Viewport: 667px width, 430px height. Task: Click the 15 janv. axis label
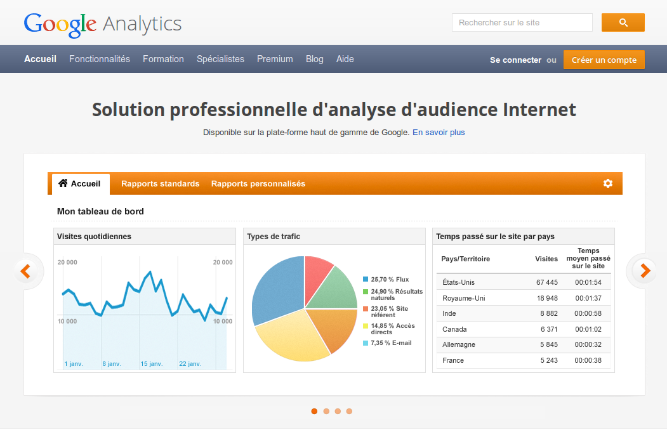(152, 363)
